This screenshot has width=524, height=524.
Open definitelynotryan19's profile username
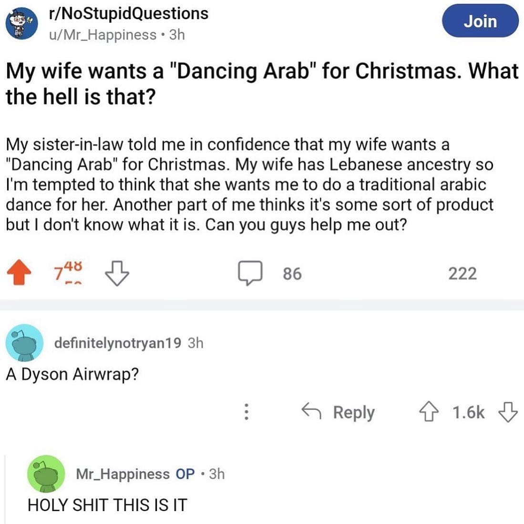(x=118, y=343)
